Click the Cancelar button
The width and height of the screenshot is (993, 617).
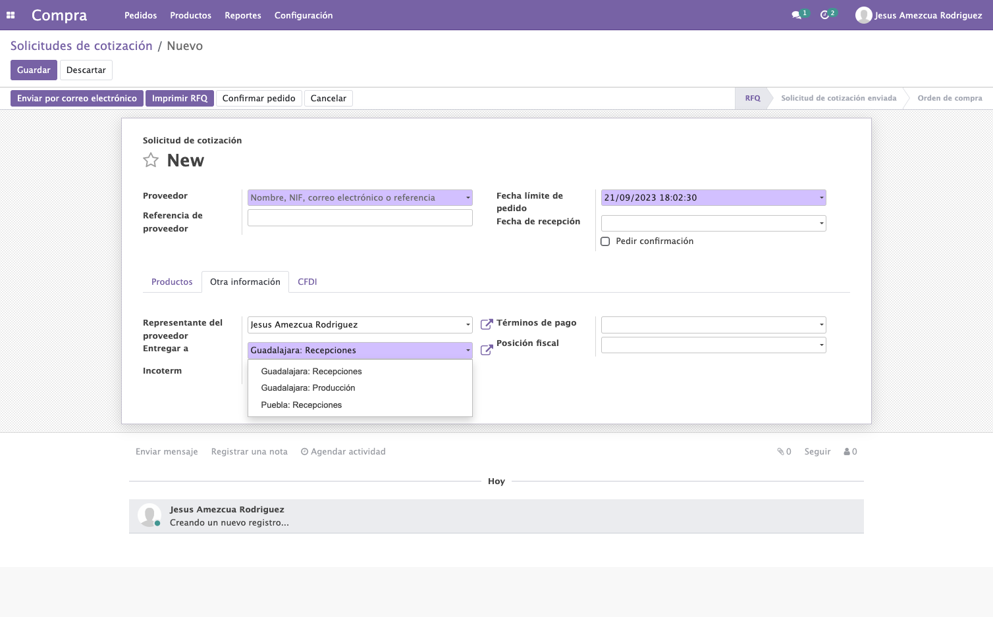[x=329, y=98]
